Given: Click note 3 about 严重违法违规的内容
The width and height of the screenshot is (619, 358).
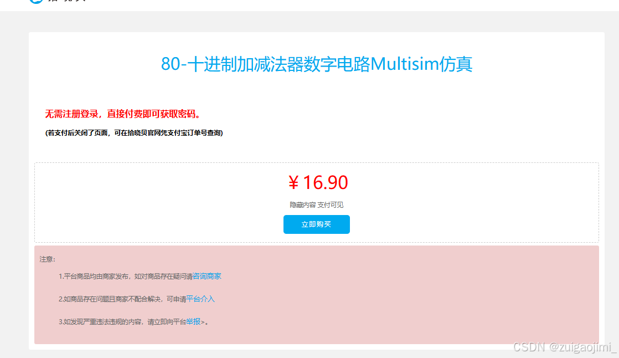Looking at the screenshot, I should [x=133, y=321].
